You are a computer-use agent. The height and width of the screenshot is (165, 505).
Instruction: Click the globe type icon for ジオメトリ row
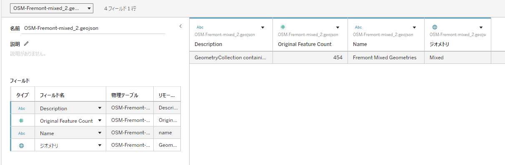point(21,146)
